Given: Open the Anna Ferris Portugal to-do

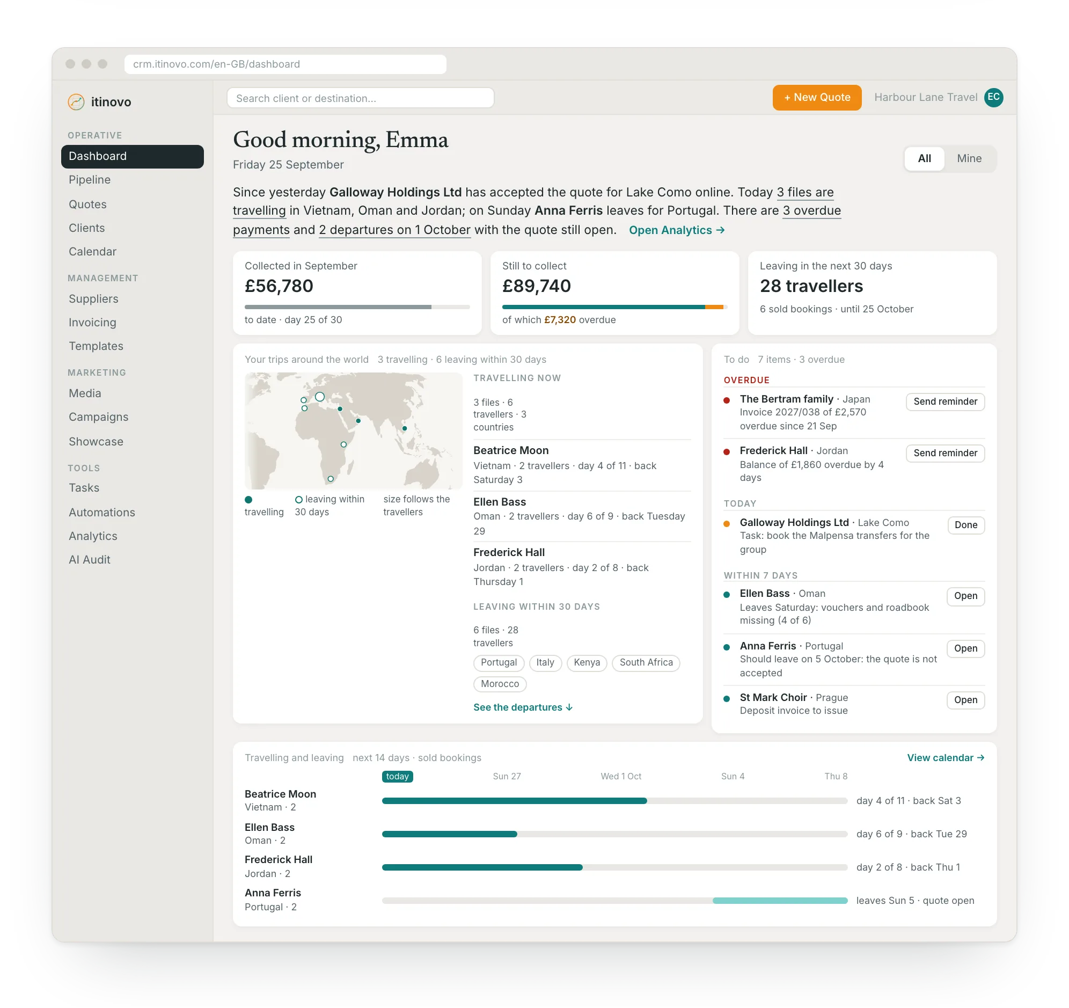Looking at the screenshot, I should pyautogui.click(x=965, y=649).
